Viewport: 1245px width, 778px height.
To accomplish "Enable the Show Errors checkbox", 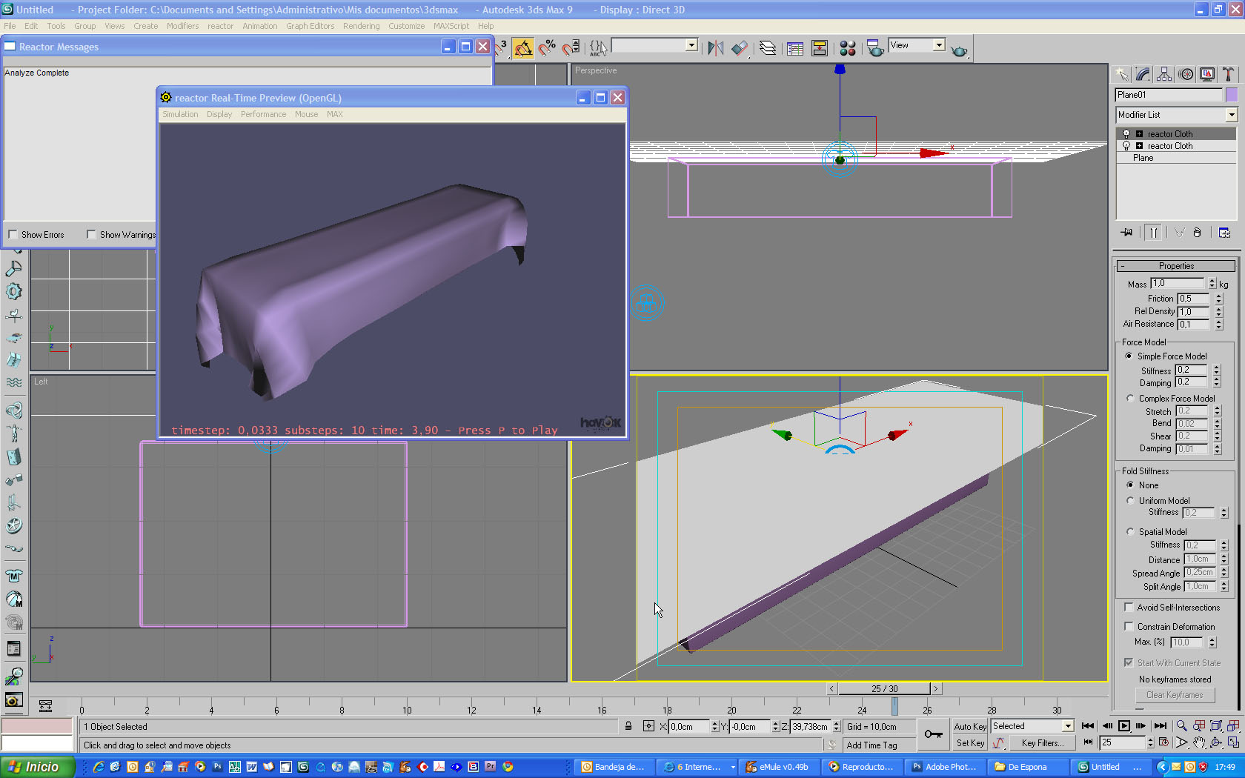I will 13,235.
